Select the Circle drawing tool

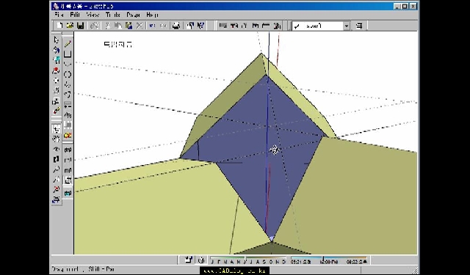click(68, 75)
